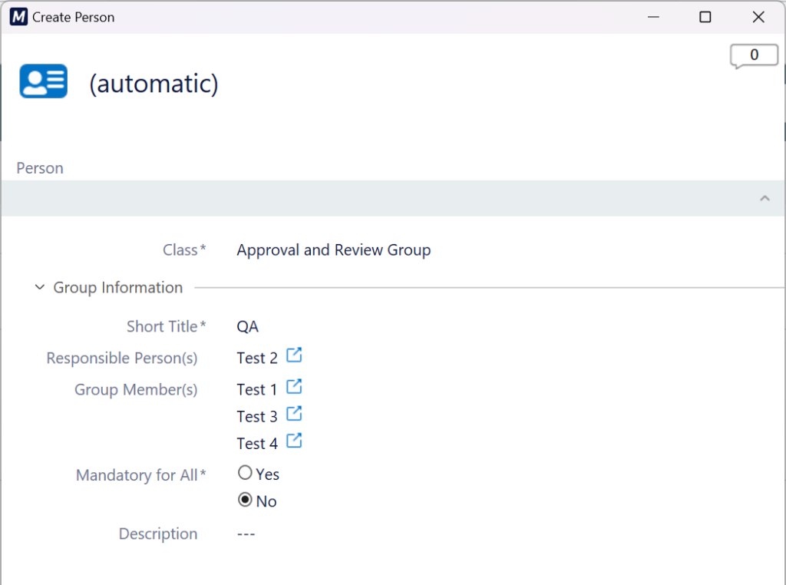This screenshot has width=786, height=585.
Task: Click the Test 2 responsible person value
Action: click(257, 359)
